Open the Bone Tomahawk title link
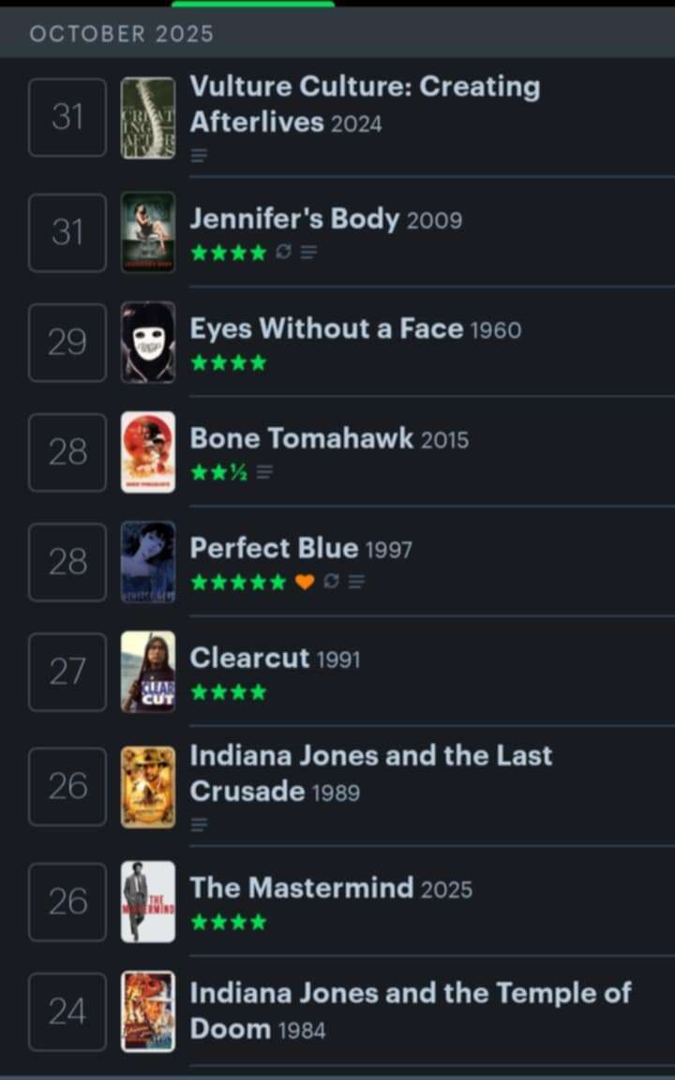Image resolution: width=675 pixels, height=1080 pixels. (x=301, y=438)
